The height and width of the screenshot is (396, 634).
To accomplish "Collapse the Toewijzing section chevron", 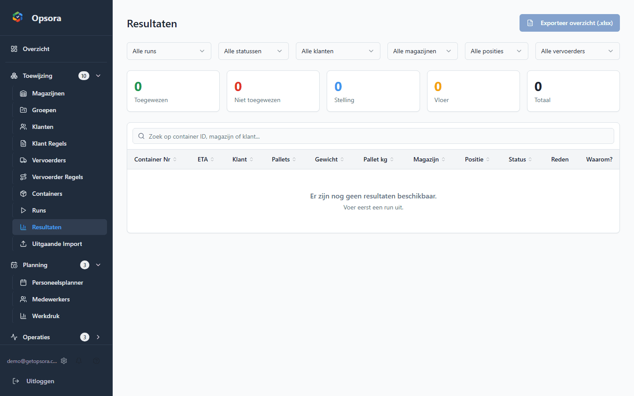I will [x=98, y=75].
